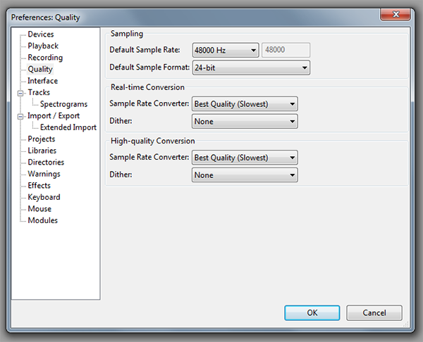This screenshot has height=342, width=423.
Task: Click the OK button
Action: (x=312, y=312)
